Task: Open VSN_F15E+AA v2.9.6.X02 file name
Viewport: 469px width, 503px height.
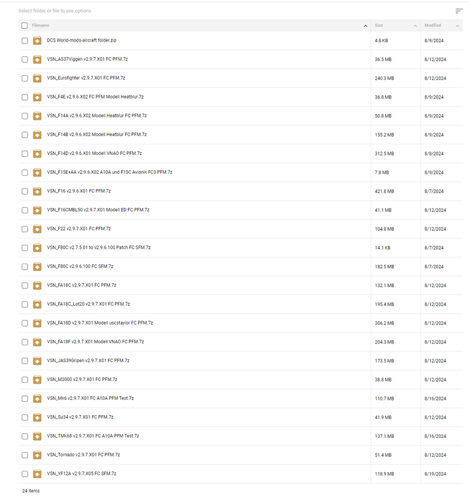Action: pos(110,172)
